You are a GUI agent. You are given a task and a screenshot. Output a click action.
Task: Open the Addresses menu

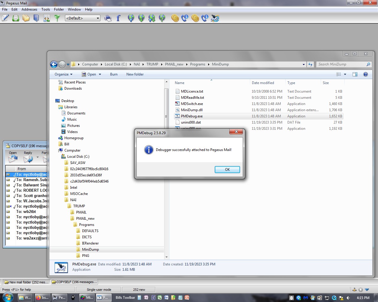pyautogui.click(x=29, y=9)
